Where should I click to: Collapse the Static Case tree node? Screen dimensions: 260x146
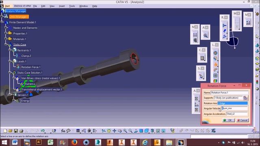(x=6, y=44)
